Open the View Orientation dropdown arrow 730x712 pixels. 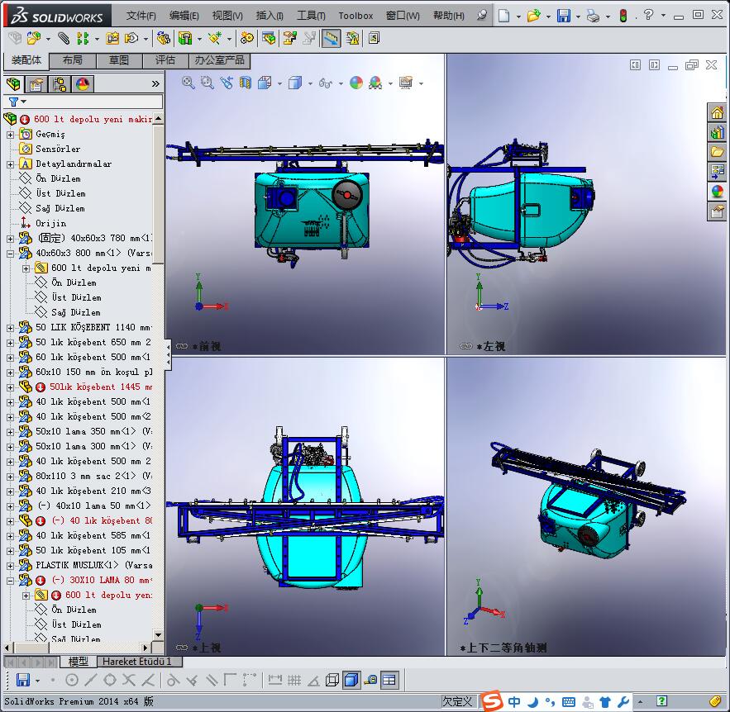279,83
